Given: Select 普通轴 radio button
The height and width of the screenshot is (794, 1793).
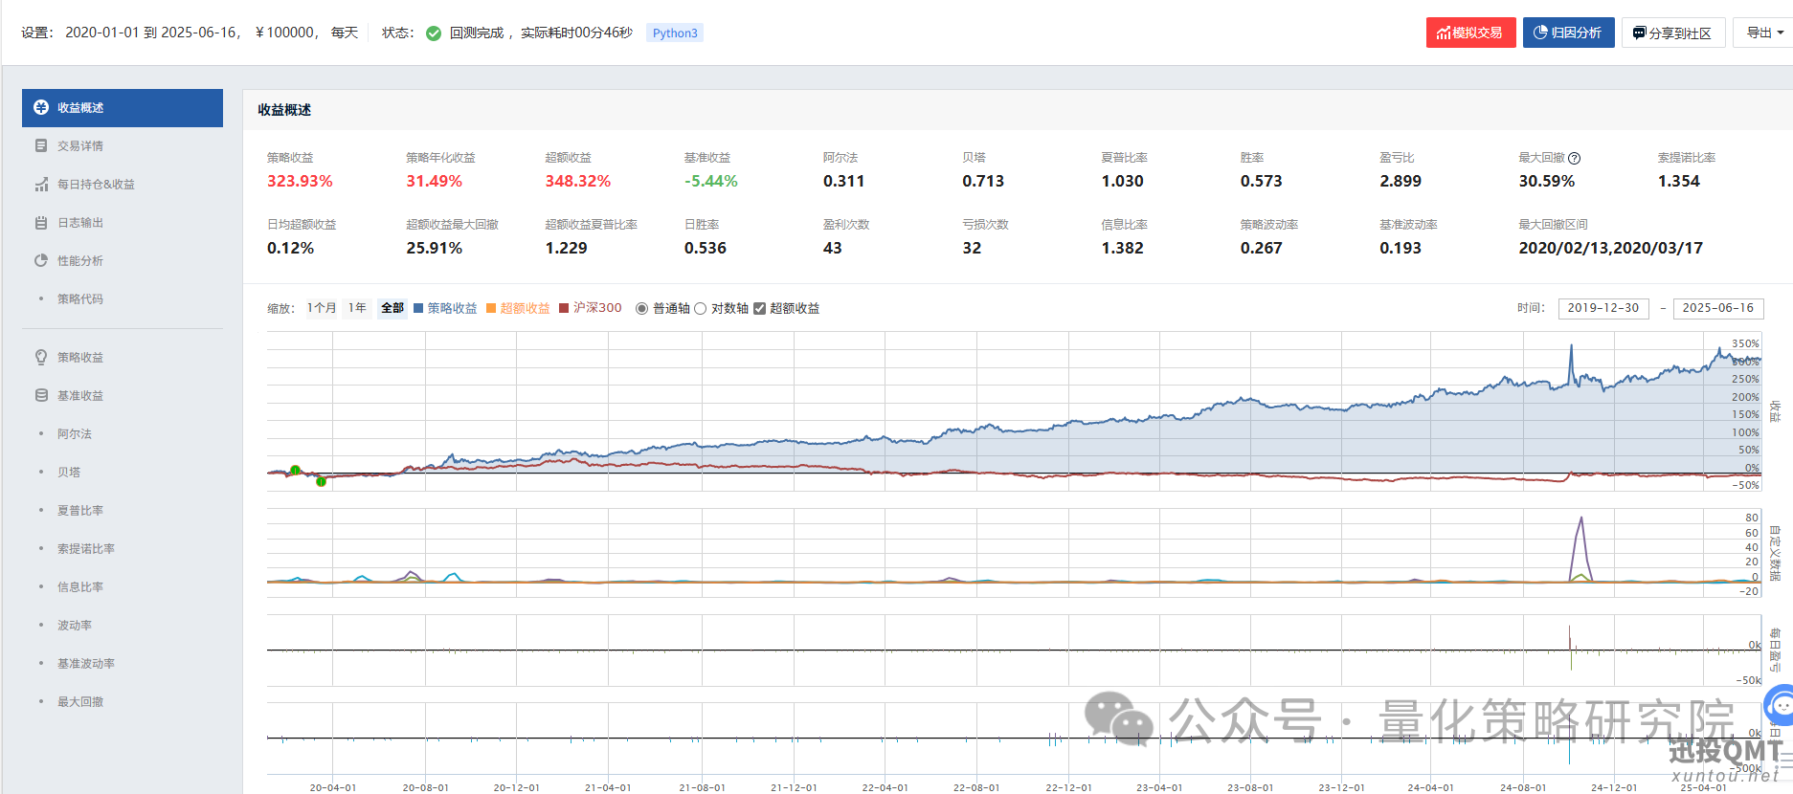Looking at the screenshot, I should [x=642, y=308].
